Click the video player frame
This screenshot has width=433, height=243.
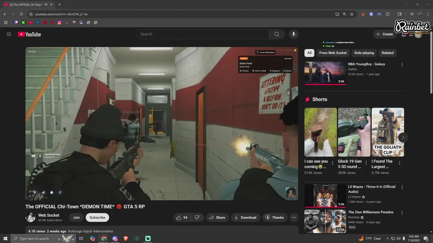pos(162,124)
